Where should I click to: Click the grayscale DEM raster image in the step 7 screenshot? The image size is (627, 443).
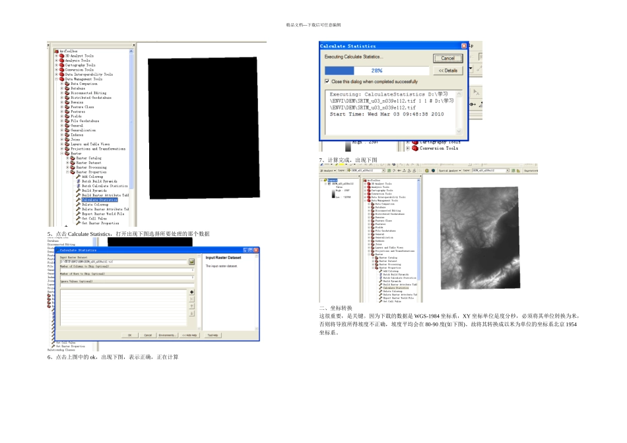pos(480,238)
